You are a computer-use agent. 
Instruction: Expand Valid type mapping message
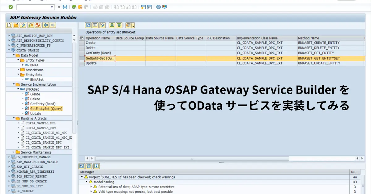point(91,192)
